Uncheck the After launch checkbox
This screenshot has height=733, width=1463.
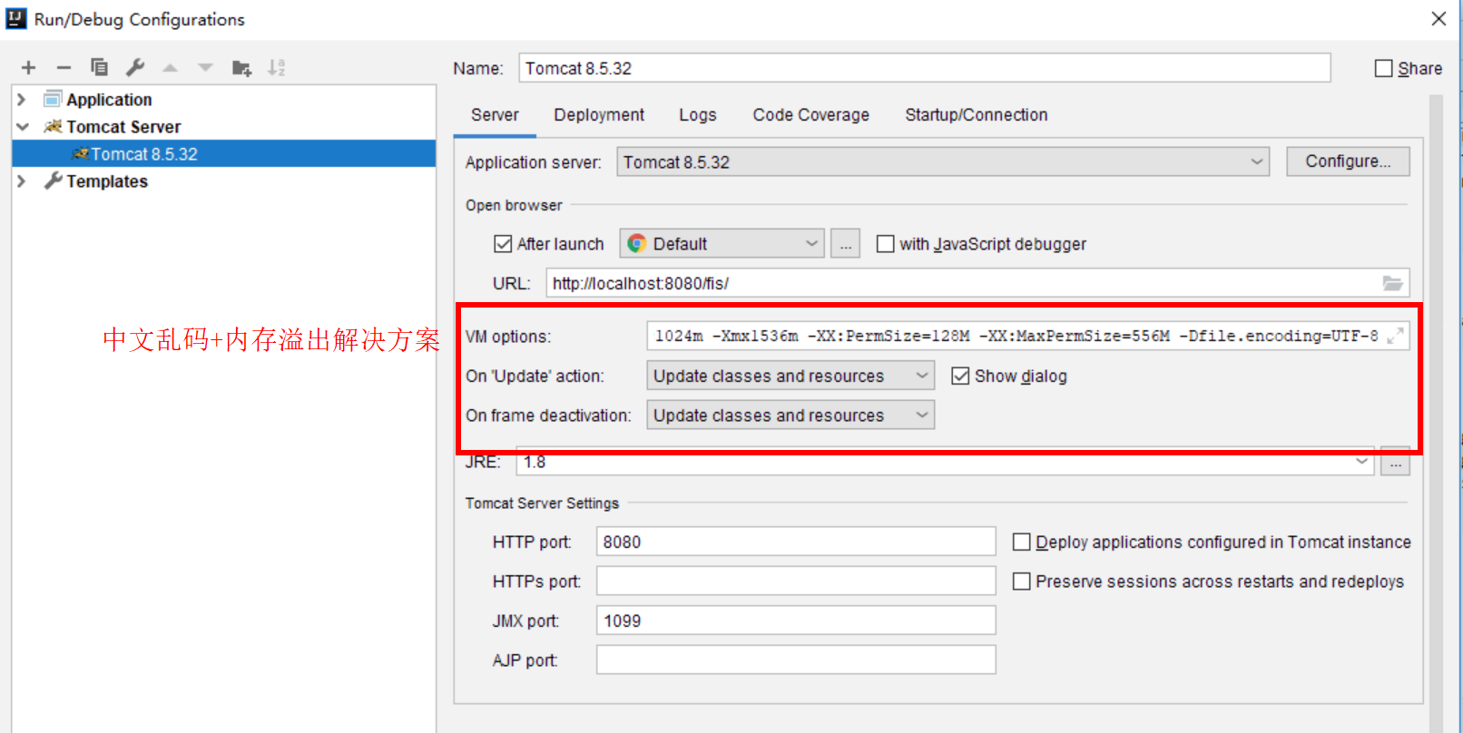(x=503, y=243)
